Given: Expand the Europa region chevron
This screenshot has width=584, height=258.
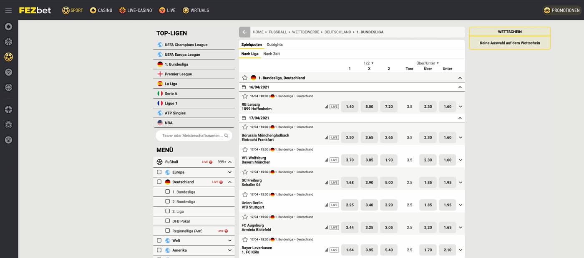Looking at the screenshot, I should coord(230,172).
